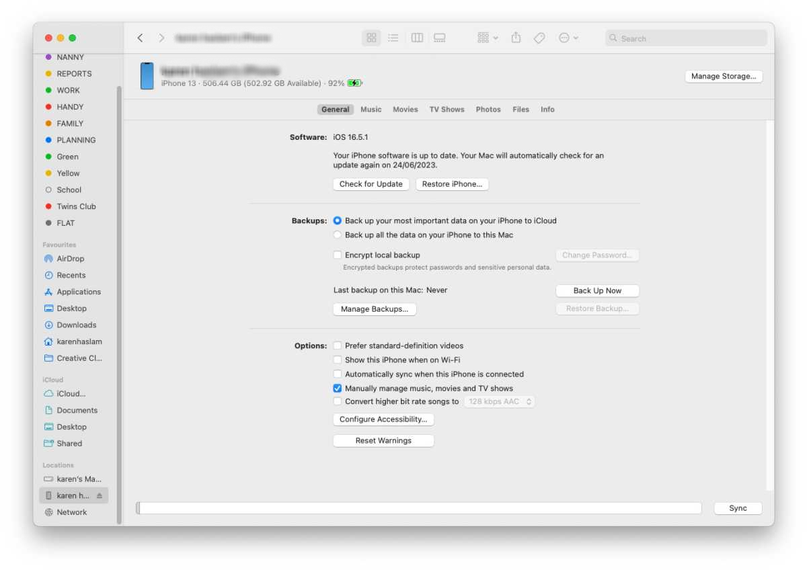Enable the Encrypt local backup option
This screenshot has width=807, height=570.
click(x=337, y=255)
